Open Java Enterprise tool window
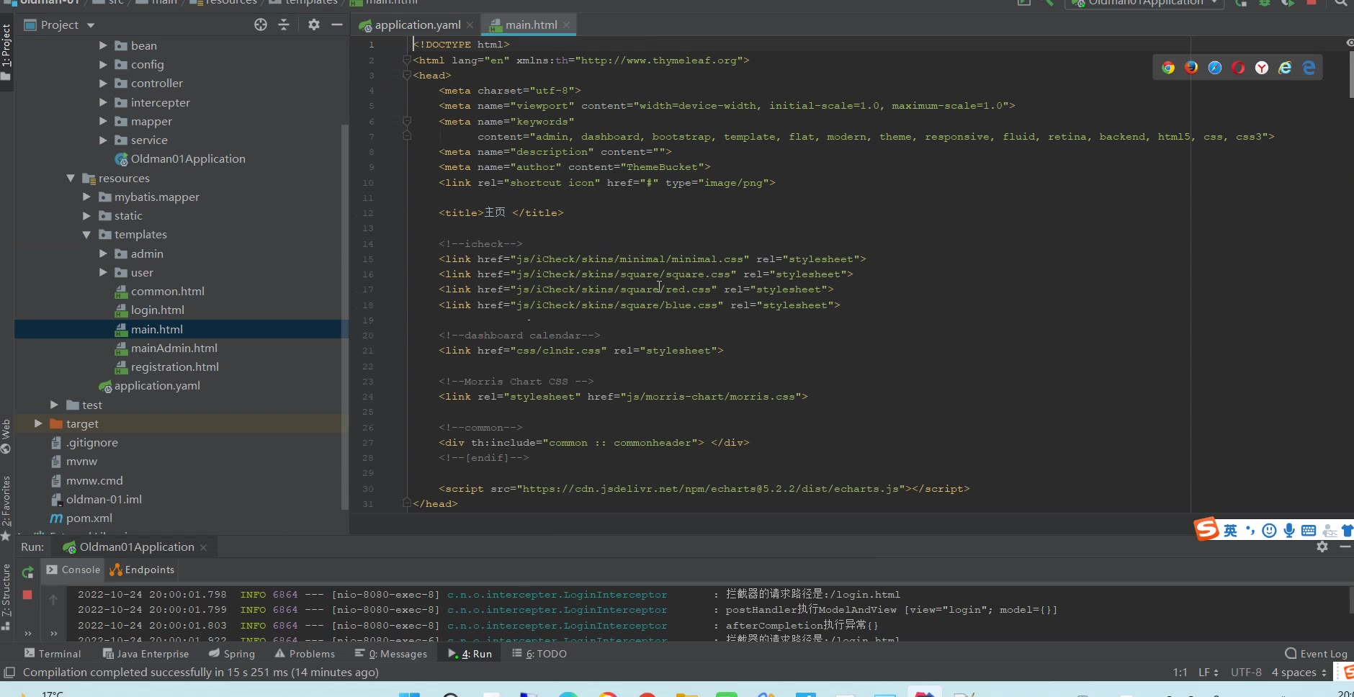Image resolution: width=1354 pixels, height=697 pixels. pyautogui.click(x=145, y=654)
